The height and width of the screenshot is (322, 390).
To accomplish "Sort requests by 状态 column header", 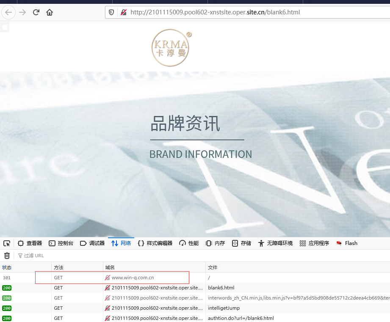I will coord(7,267).
